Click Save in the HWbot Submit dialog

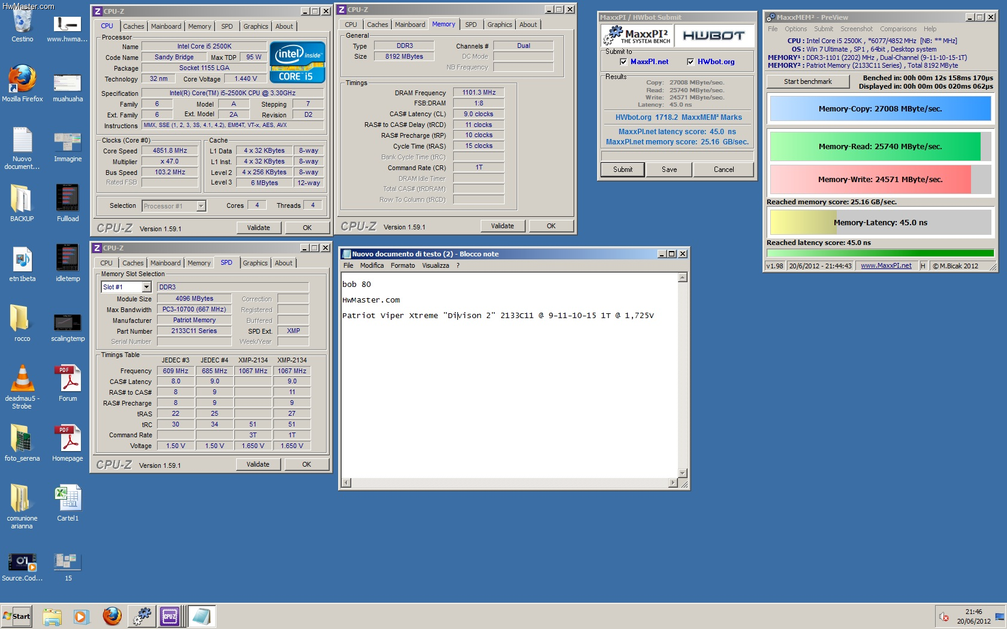670,170
